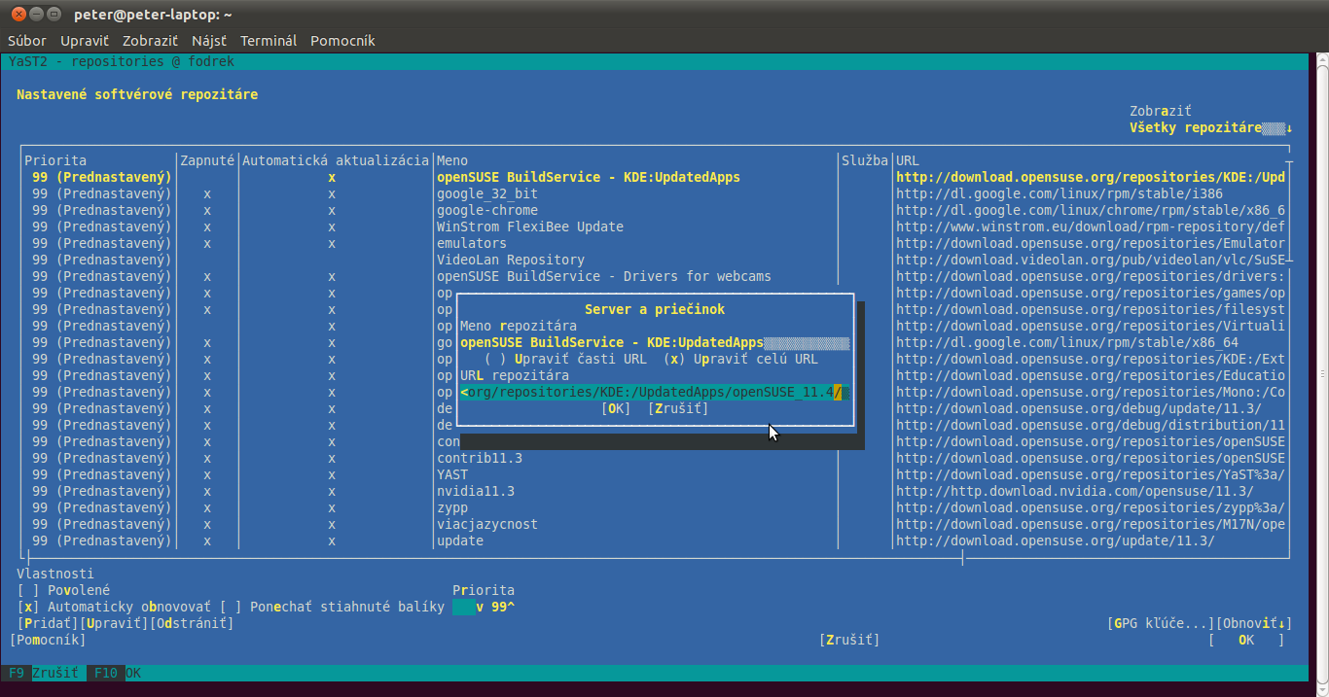
Task: Open the Terminál menu
Action: (269, 41)
